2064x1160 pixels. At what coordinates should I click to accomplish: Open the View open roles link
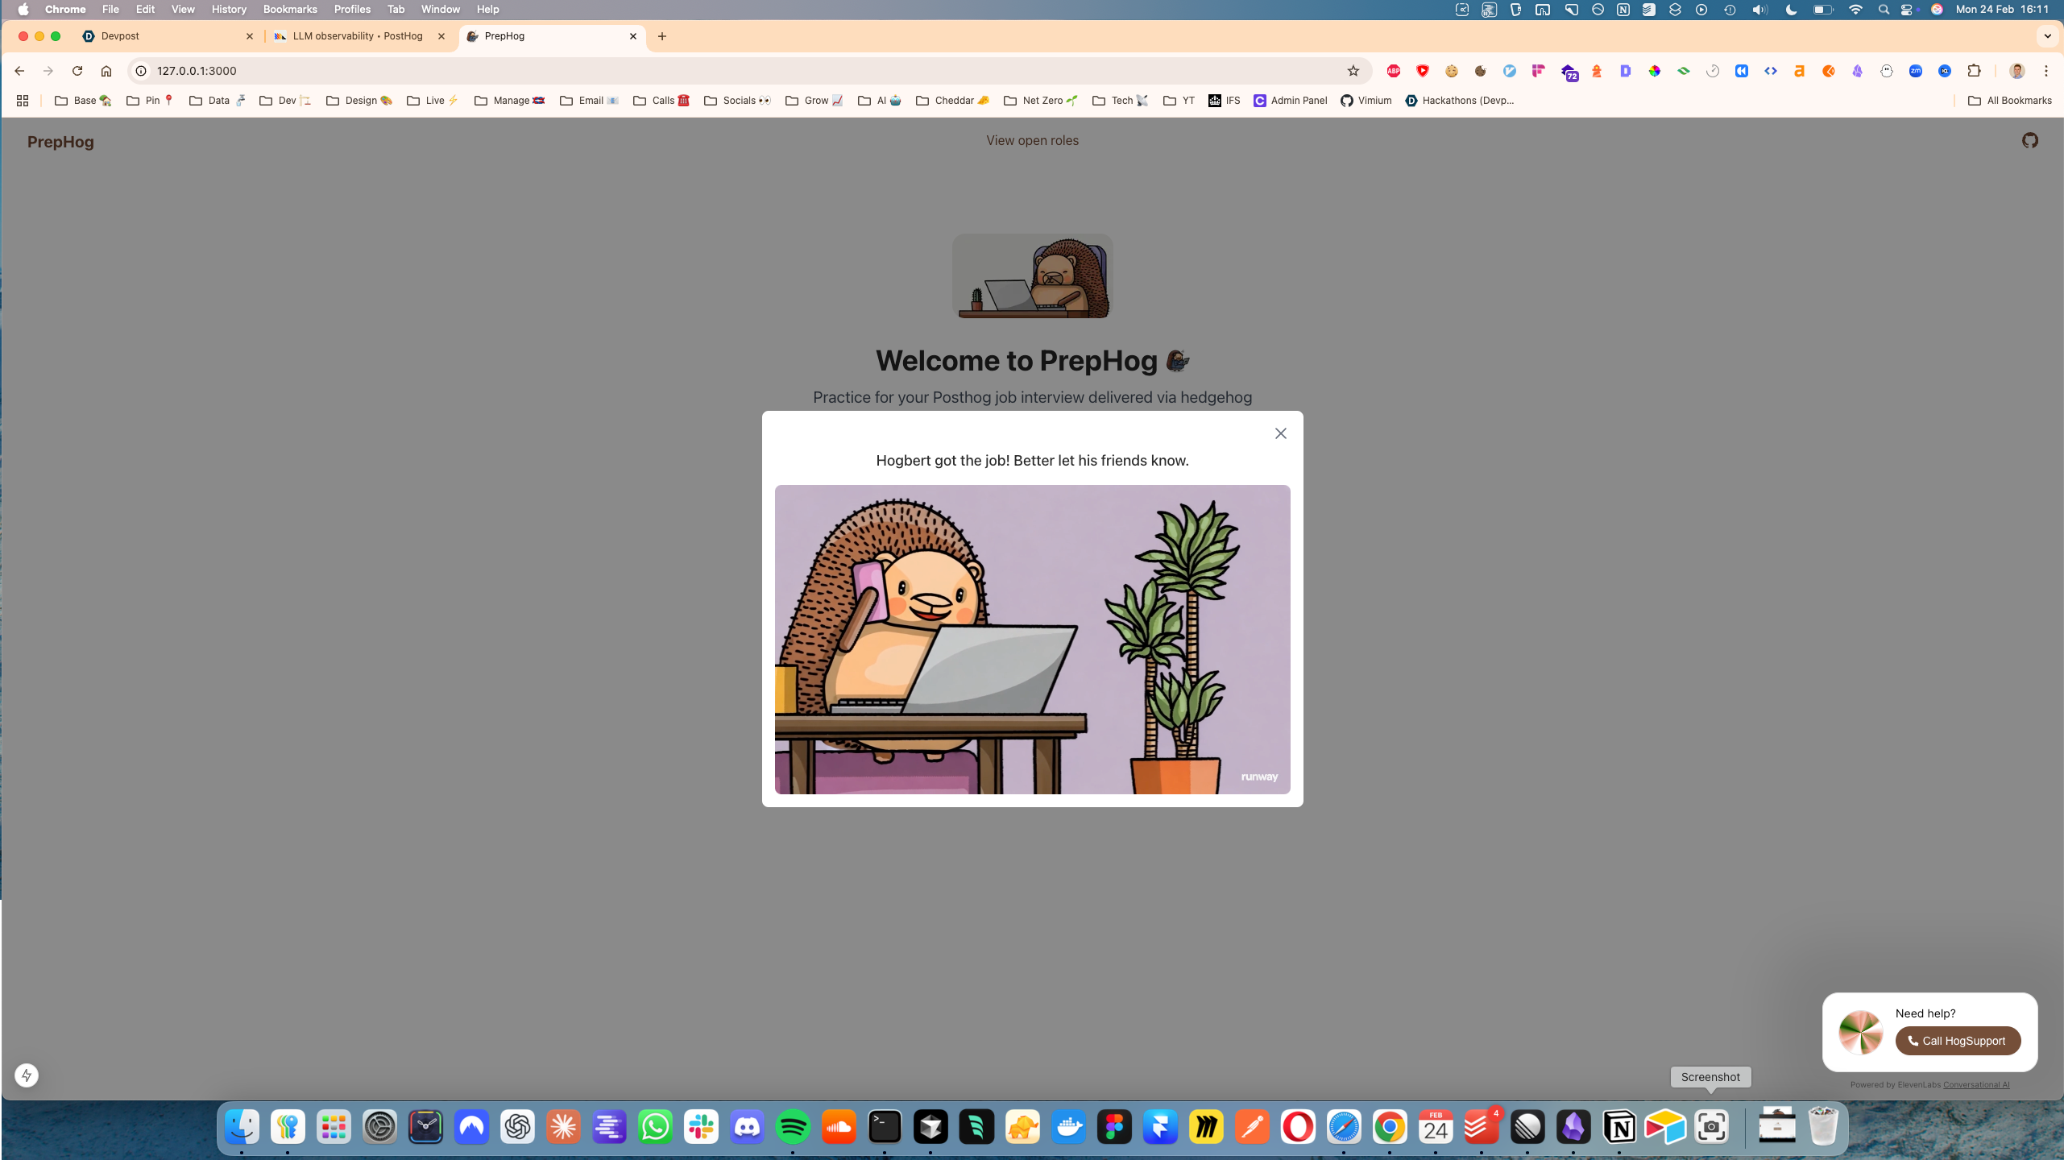pyautogui.click(x=1031, y=140)
